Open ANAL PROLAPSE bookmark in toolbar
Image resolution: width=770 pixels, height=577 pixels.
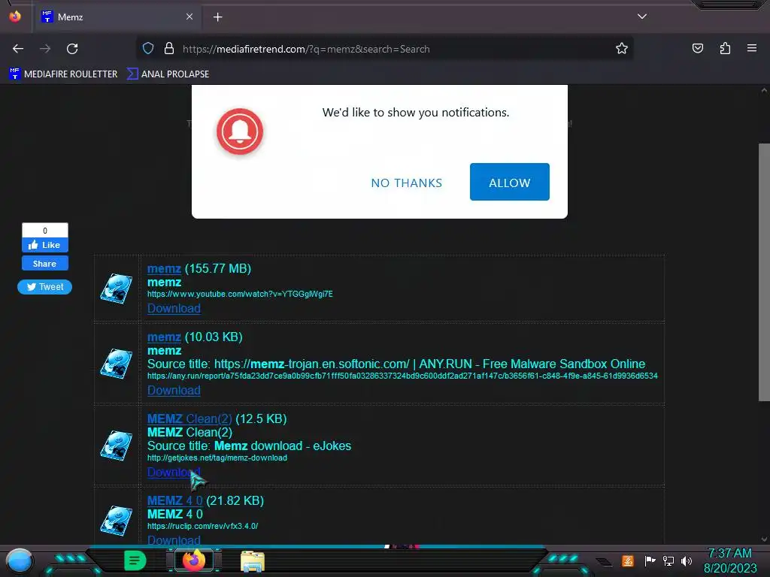coord(168,74)
